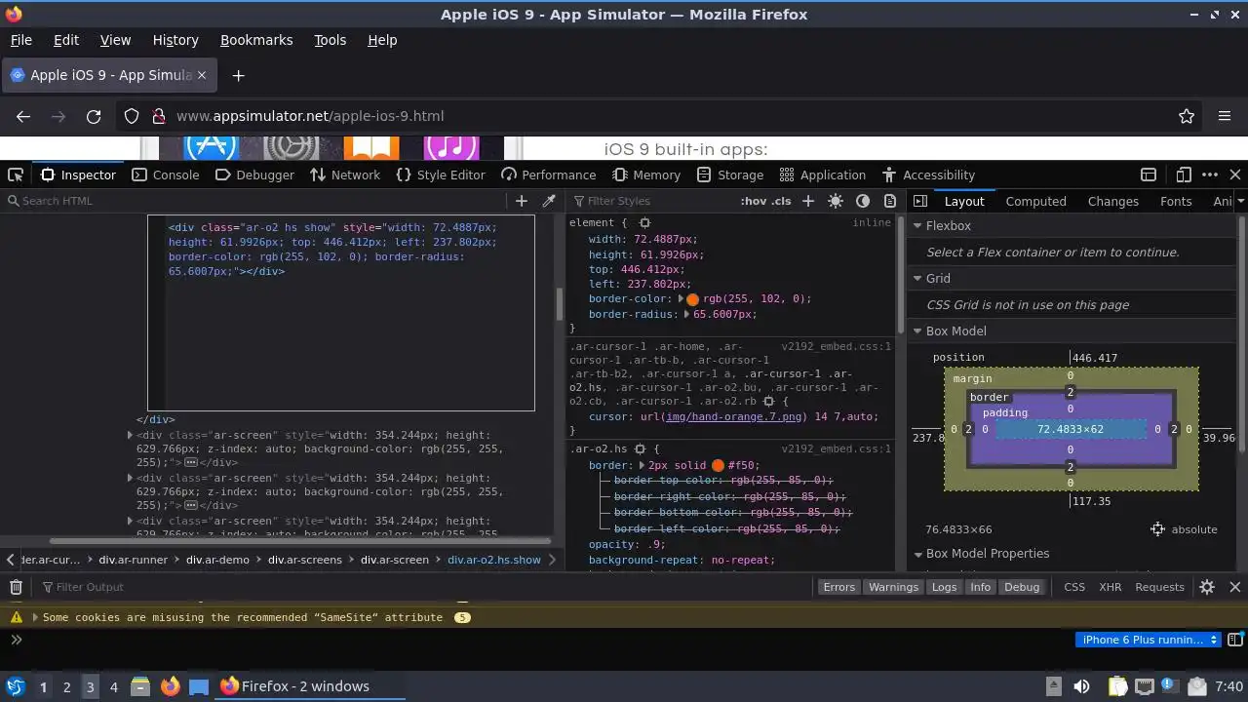Image resolution: width=1248 pixels, height=702 pixels.
Task: Toggle the .cls classes panel
Action: (x=781, y=201)
